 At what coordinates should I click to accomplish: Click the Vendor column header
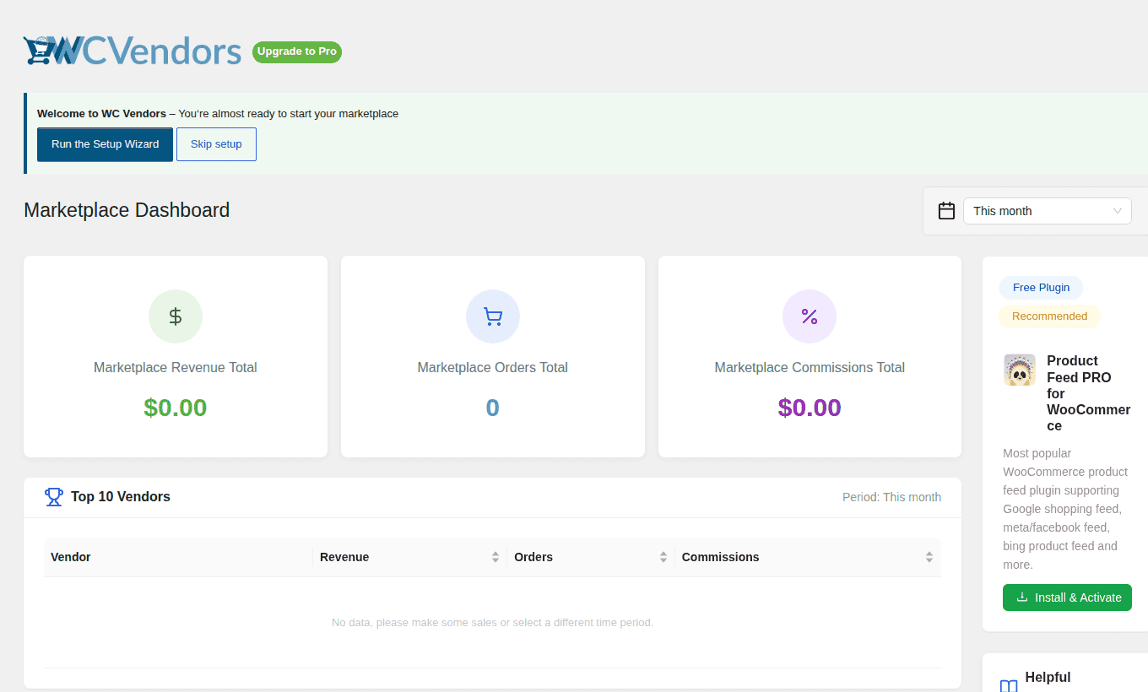(x=178, y=557)
